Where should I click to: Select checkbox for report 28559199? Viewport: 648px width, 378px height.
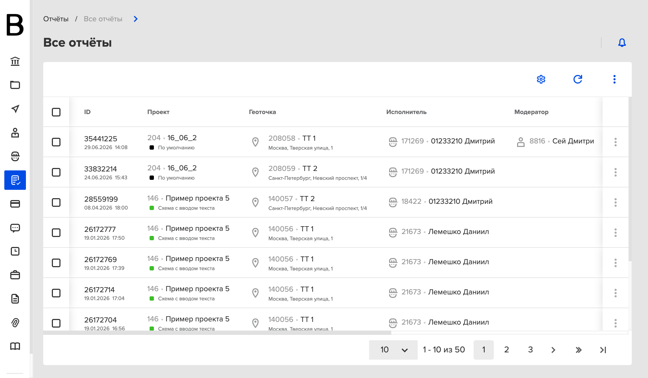pyautogui.click(x=56, y=202)
